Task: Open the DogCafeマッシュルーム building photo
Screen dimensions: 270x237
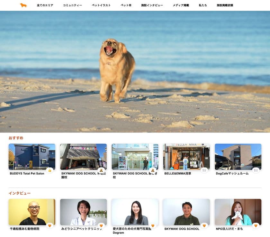Action: [x=238, y=157]
